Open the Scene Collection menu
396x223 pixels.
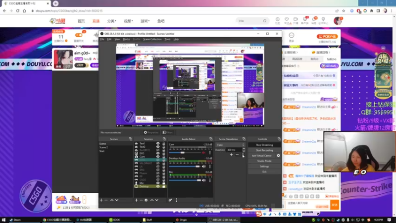click(152, 39)
